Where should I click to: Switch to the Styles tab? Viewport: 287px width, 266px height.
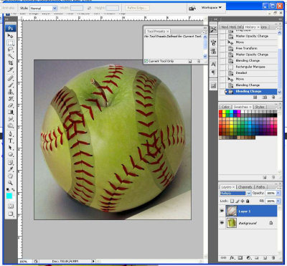coord(259,107)
